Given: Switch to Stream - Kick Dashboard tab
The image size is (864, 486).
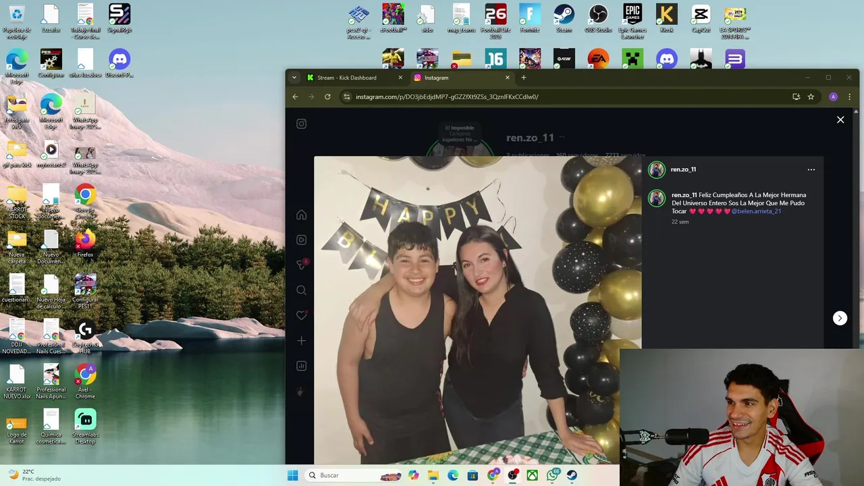Looking at the screenshot, I should 354,78.
